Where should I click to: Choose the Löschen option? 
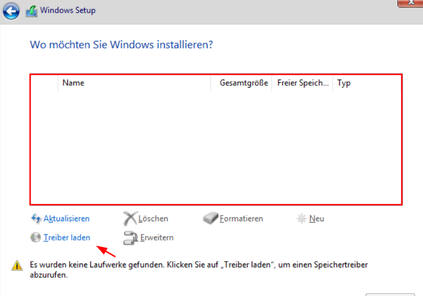point(153,218)
